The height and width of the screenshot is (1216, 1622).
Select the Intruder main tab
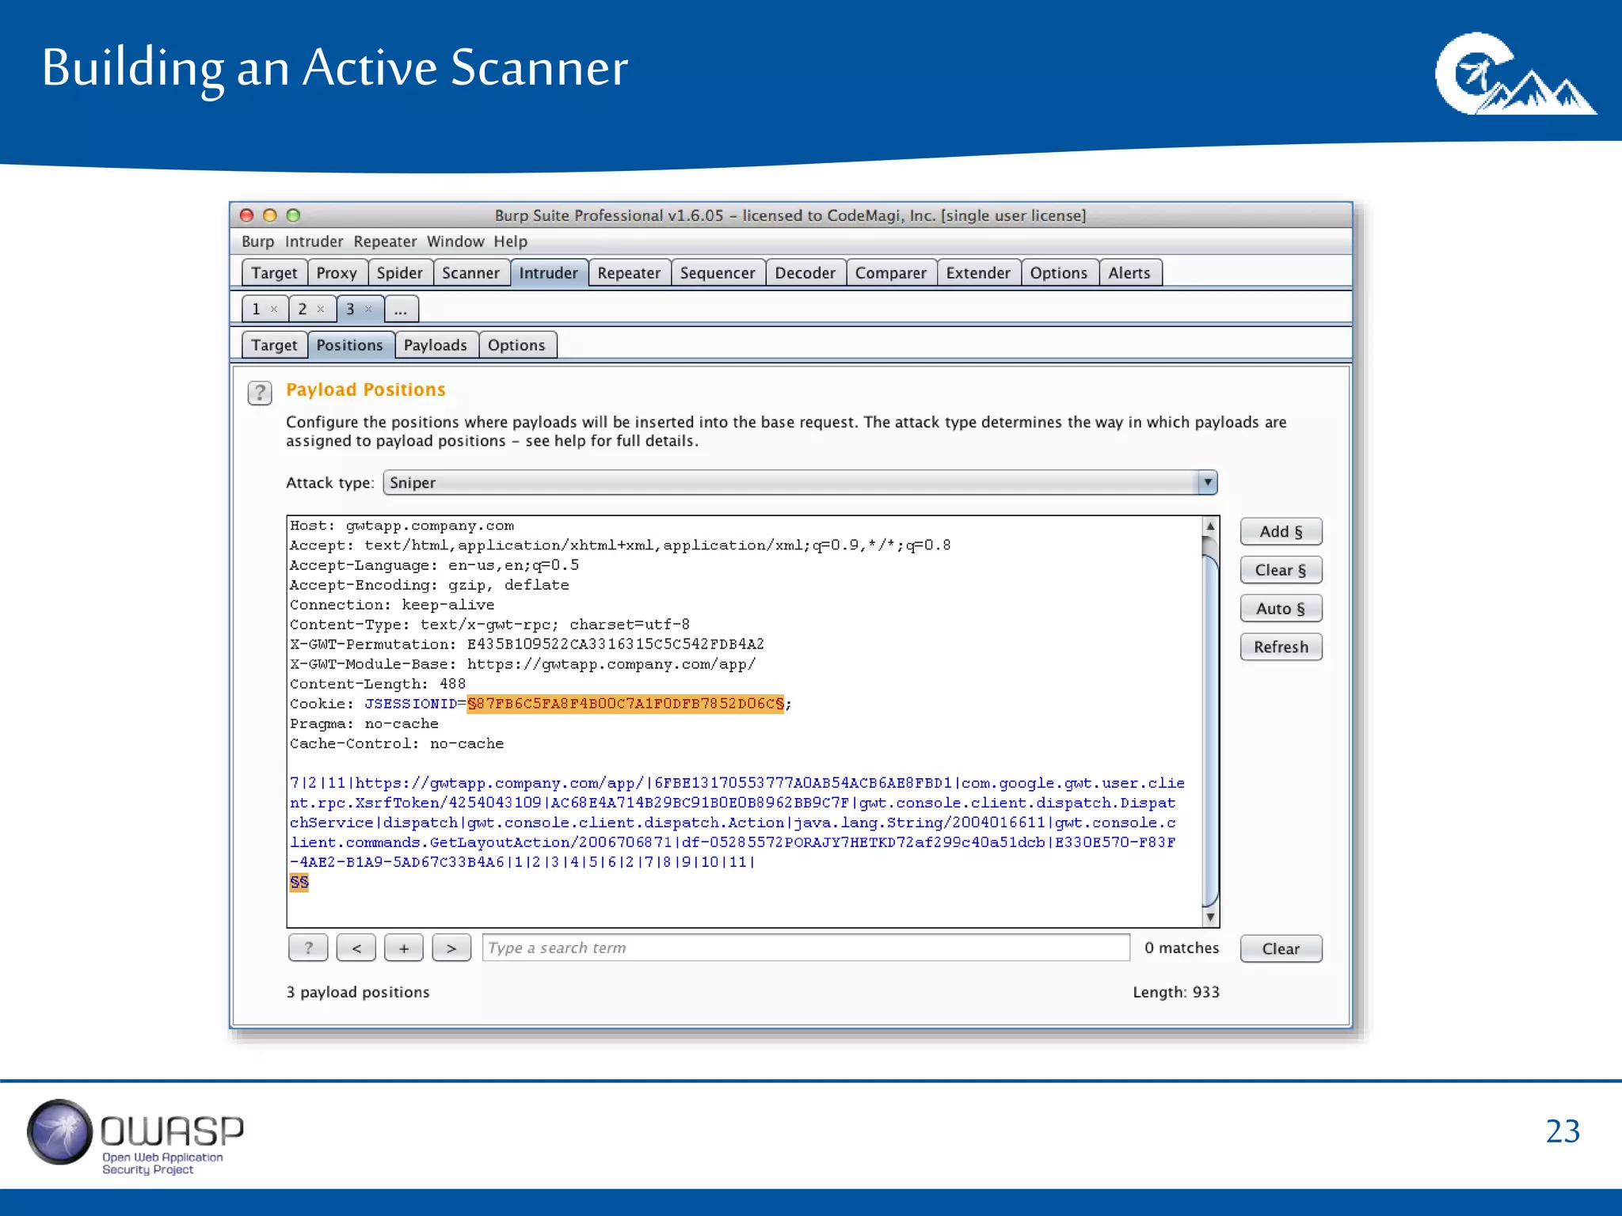point(549,273)
